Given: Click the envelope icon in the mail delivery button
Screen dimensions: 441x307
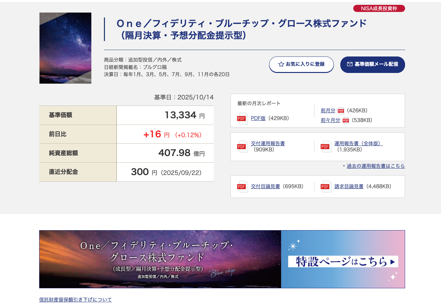Looking at the screenshot, I should (350, 64).
